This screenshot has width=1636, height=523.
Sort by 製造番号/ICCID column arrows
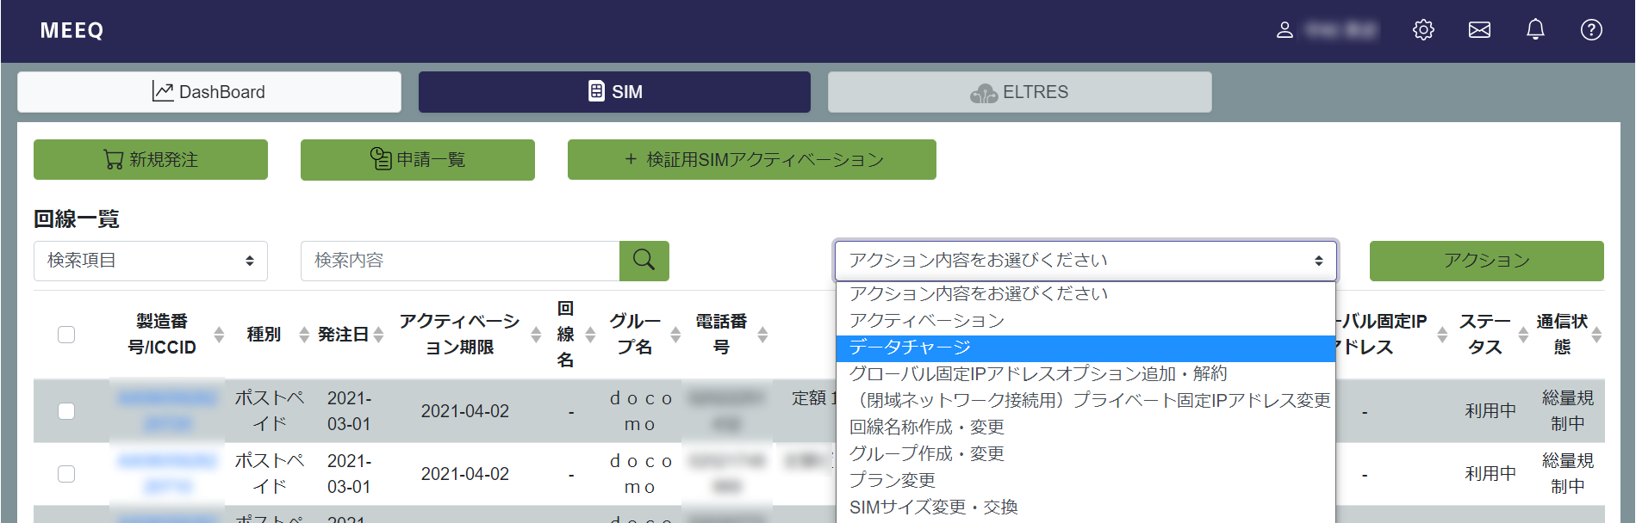219,335
